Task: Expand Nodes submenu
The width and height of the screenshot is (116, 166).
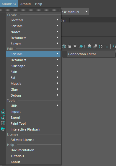Action: coord(33,32)
